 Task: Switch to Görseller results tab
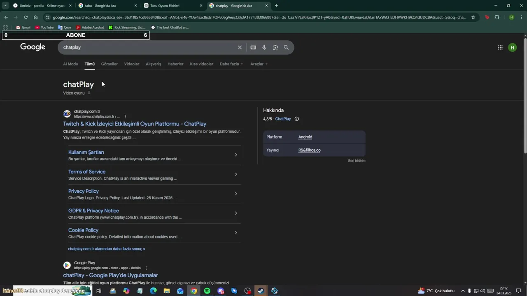pos(110,64)
